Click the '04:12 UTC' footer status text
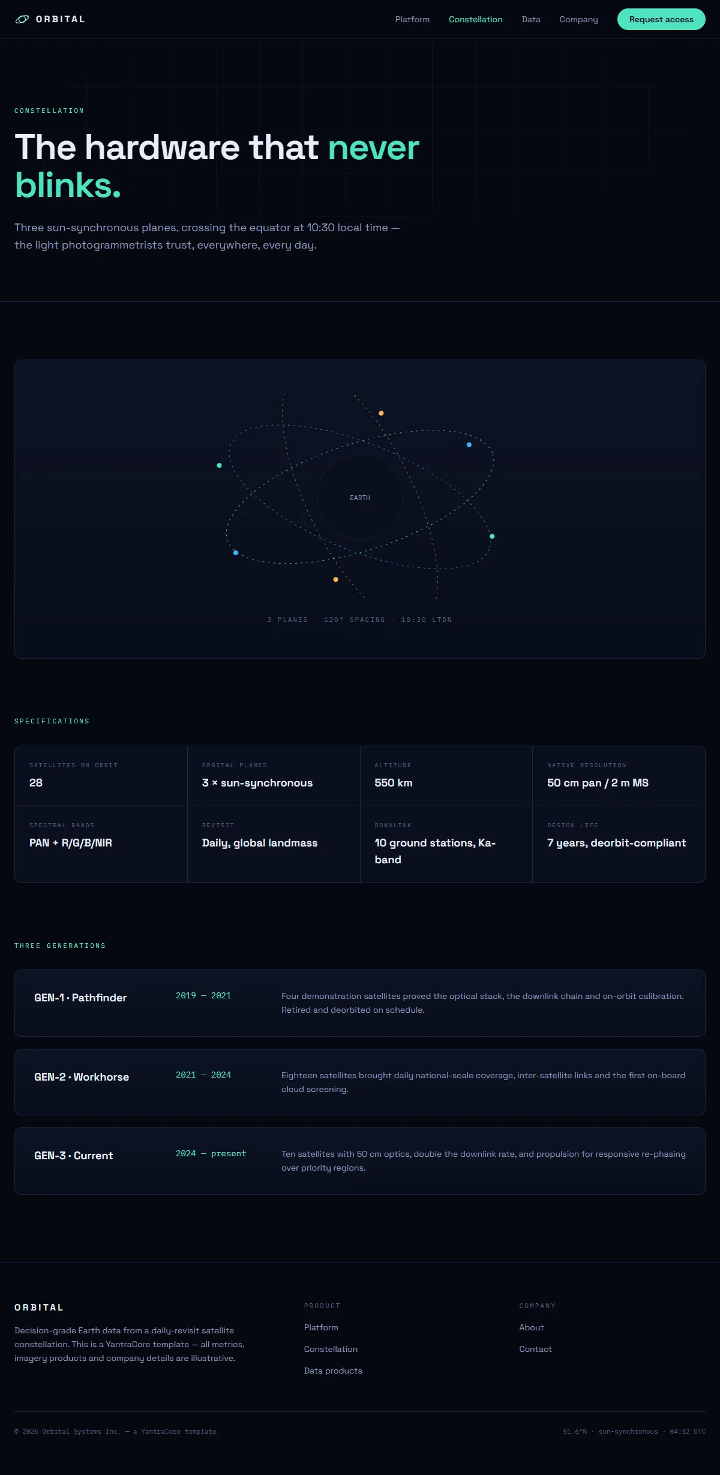The image size is (720, 1475). click(x=688, y=1431)
